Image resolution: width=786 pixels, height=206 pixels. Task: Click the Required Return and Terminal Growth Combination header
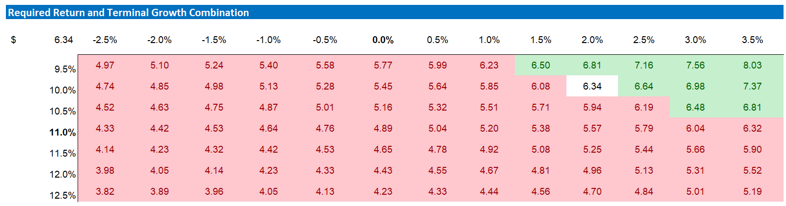[x=129, y=13]
